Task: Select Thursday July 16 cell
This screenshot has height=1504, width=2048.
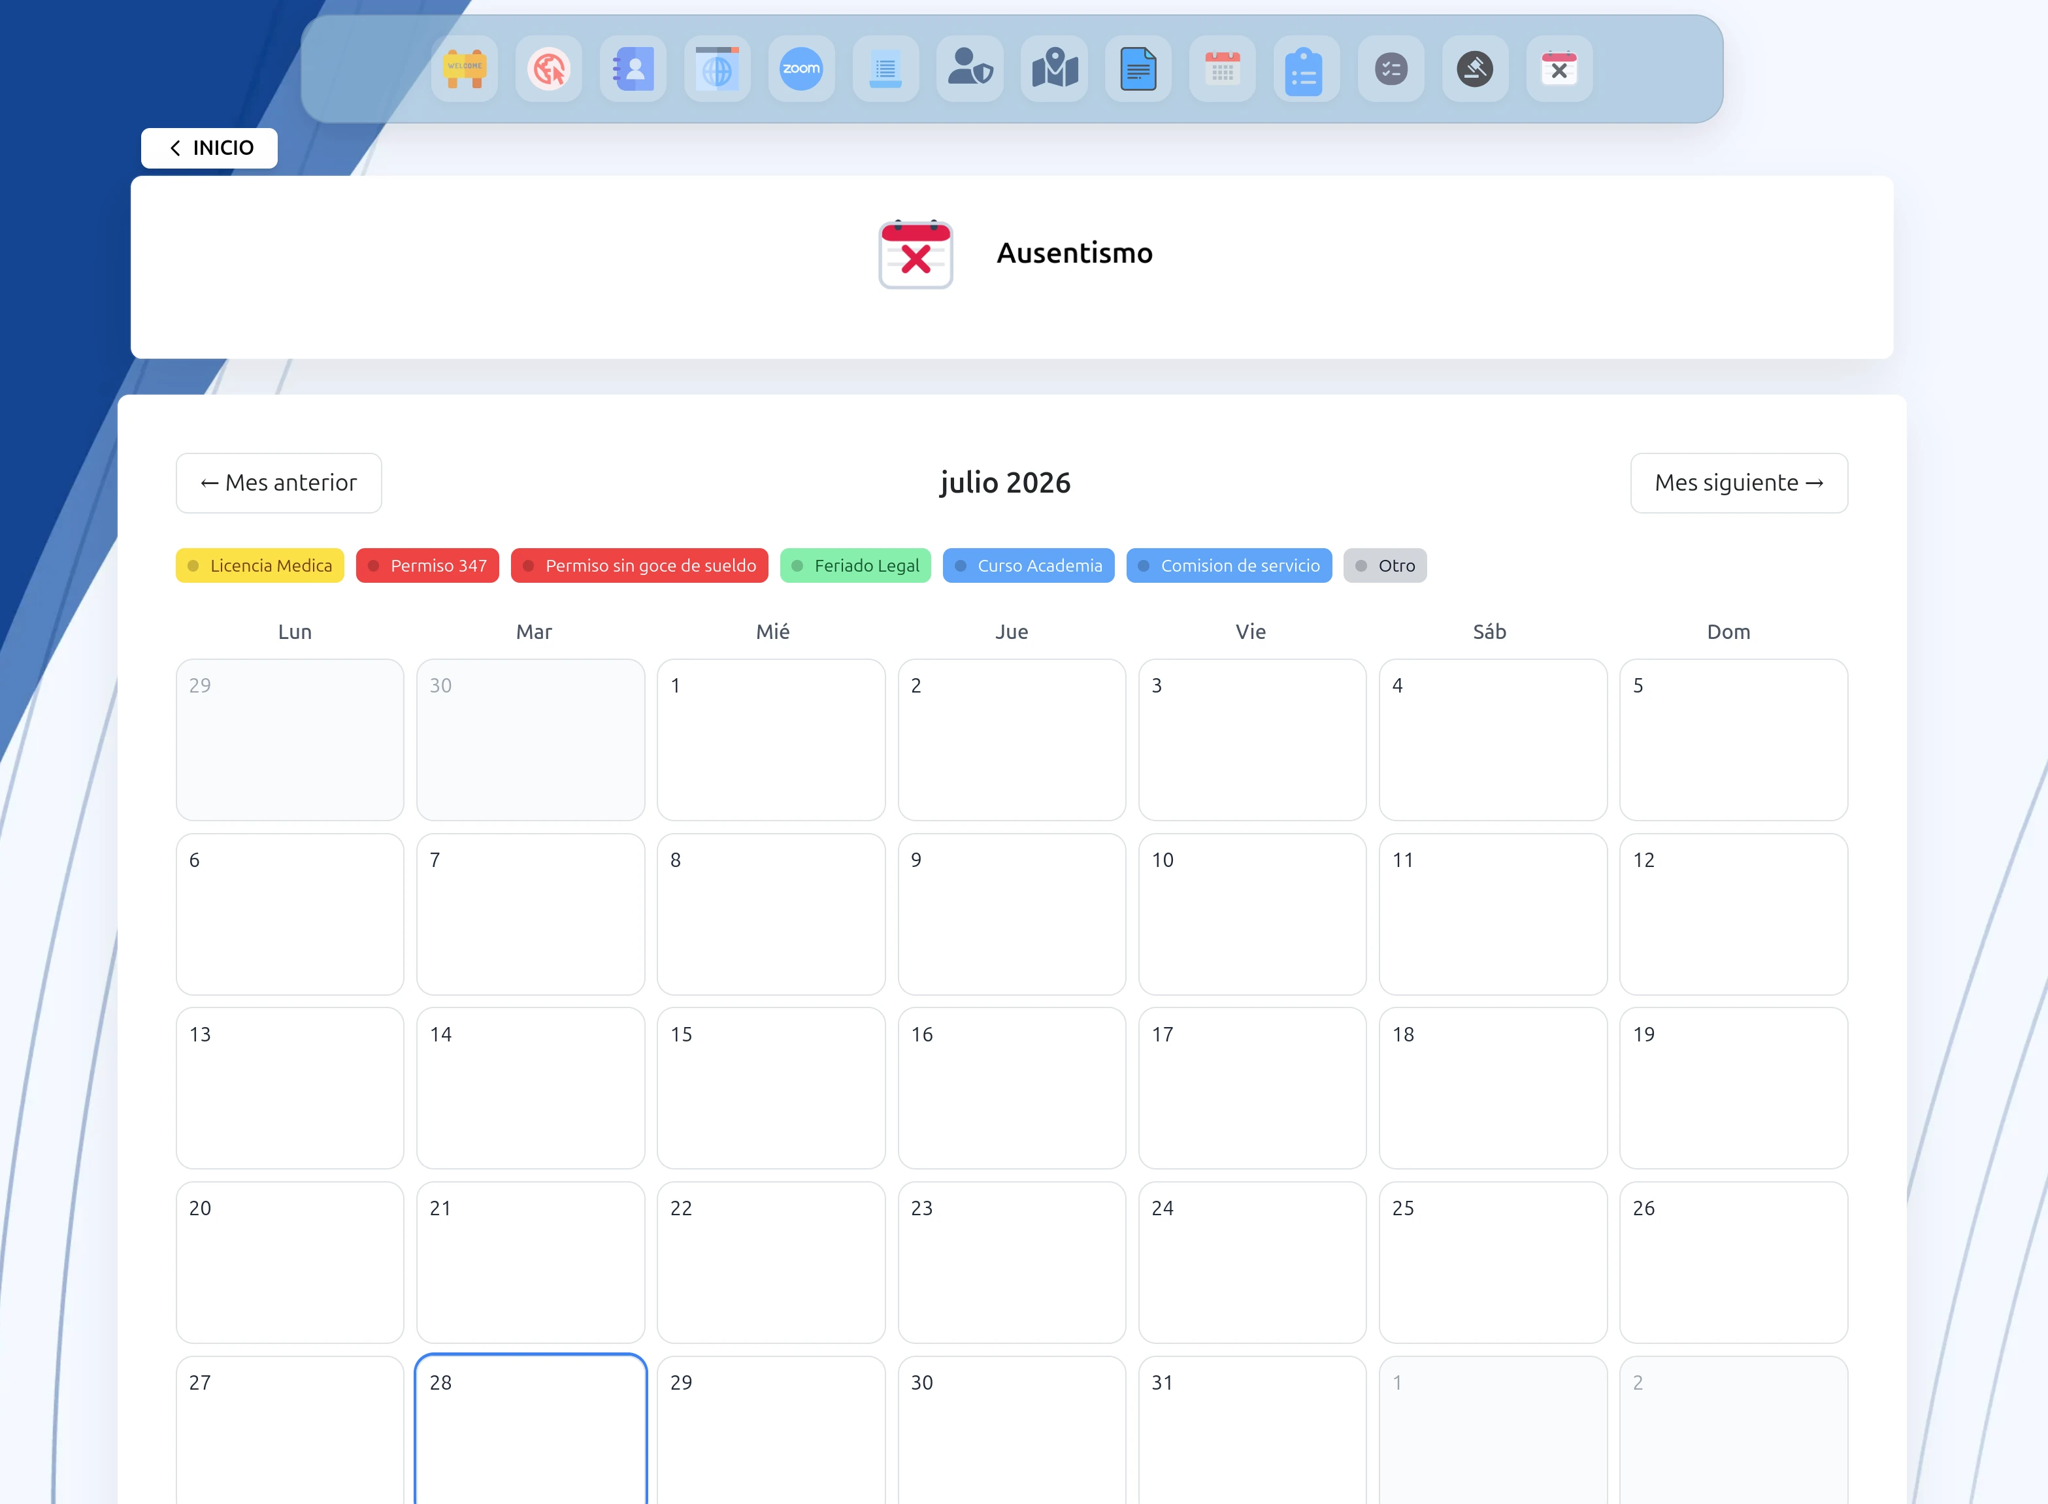Action: (1012, 1088)
